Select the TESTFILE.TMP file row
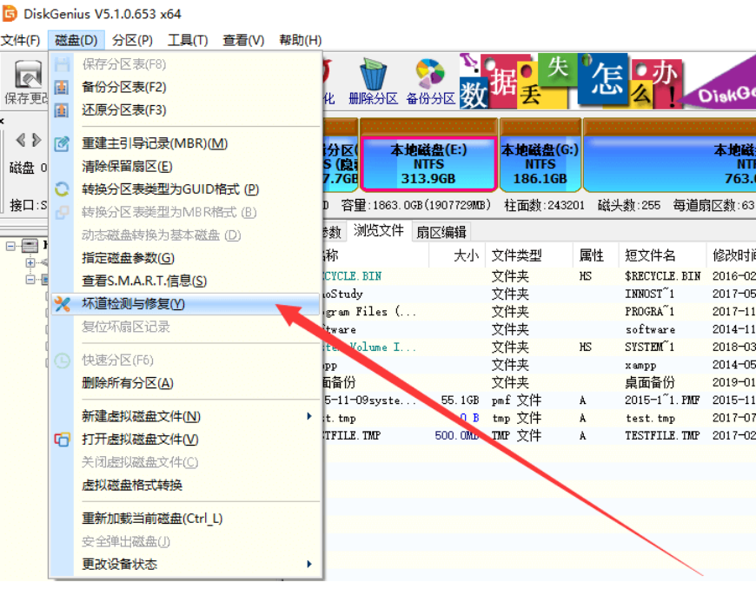Image resolution: width=756 pixels, height=589 pixels. coord(539,436)
